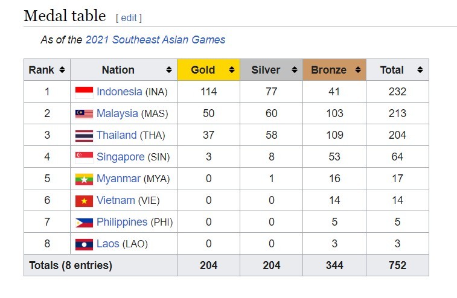Sort by Total medals arrows
The image size is (457, 298).
[x=420, y=69]
